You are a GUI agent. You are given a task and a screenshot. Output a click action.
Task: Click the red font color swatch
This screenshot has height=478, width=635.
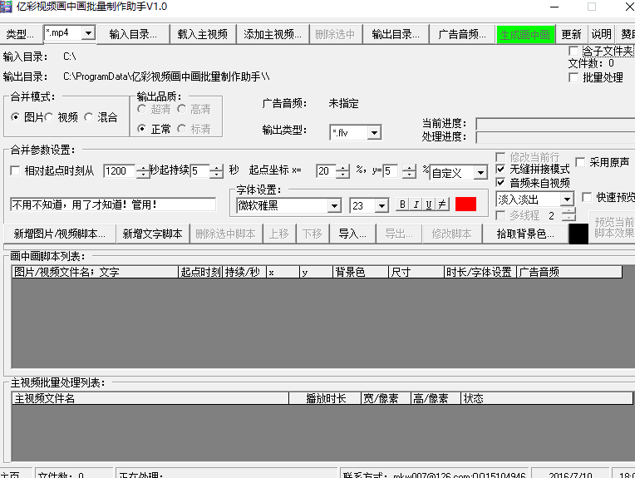click(x=465, y=205)
